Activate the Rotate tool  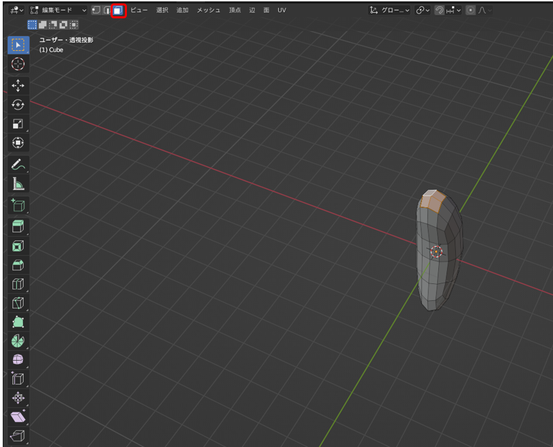pos(18,105)
